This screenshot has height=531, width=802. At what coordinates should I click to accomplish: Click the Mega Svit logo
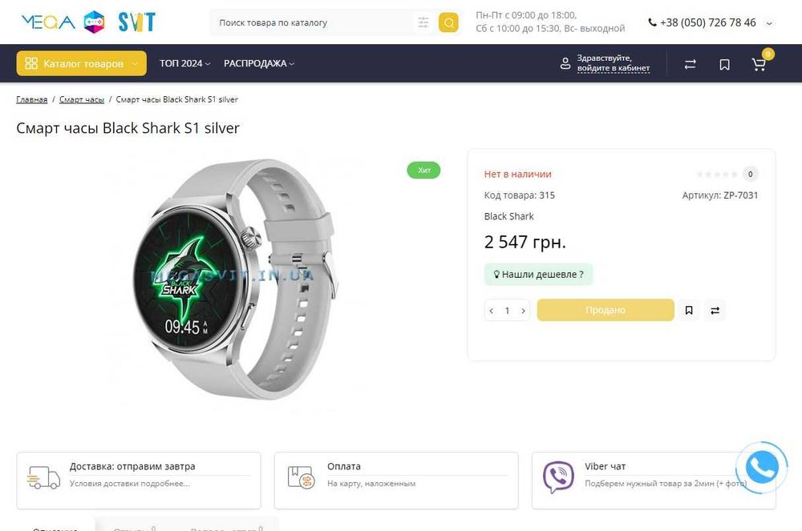point(88,22)
